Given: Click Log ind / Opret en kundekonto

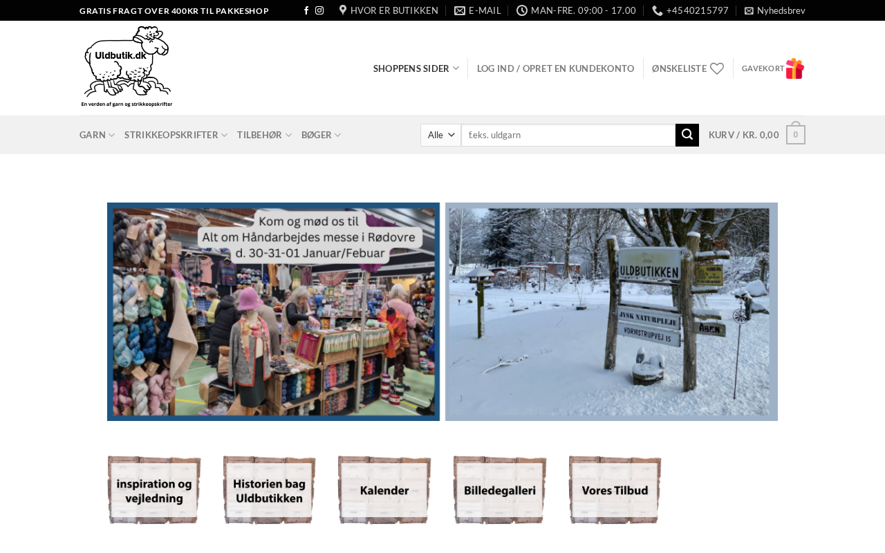Looking at the screenshot, I should coord(556,68).
